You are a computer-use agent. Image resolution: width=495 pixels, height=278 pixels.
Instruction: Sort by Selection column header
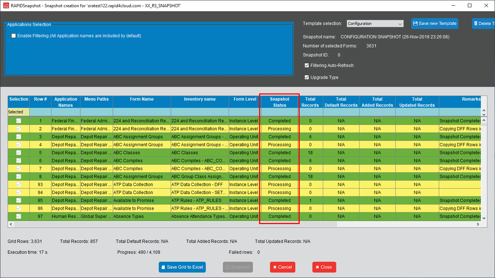coord(19,102)
